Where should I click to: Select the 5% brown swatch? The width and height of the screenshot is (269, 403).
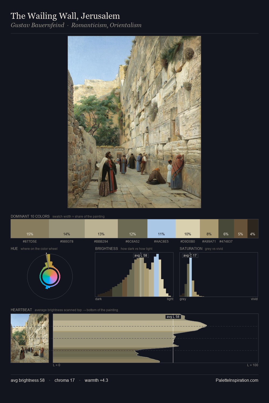click(240, 229)
